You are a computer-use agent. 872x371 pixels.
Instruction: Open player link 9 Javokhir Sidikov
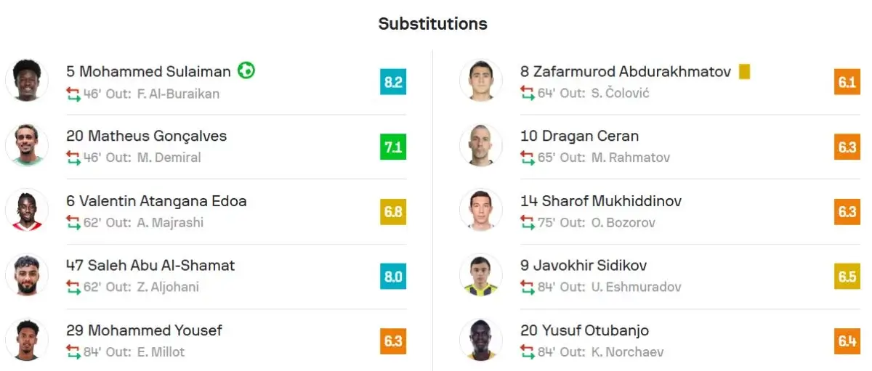584,266
